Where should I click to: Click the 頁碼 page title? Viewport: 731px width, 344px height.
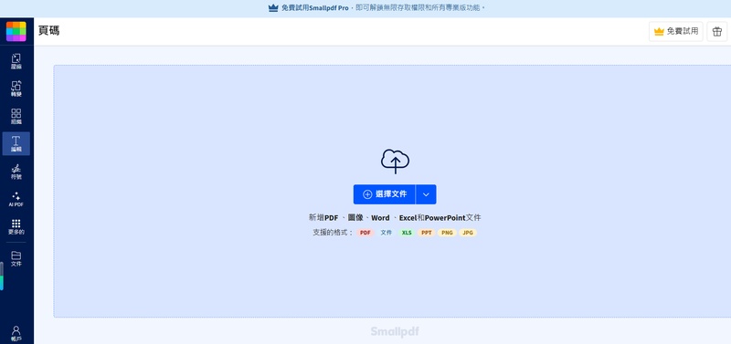(x=48, y=31)
